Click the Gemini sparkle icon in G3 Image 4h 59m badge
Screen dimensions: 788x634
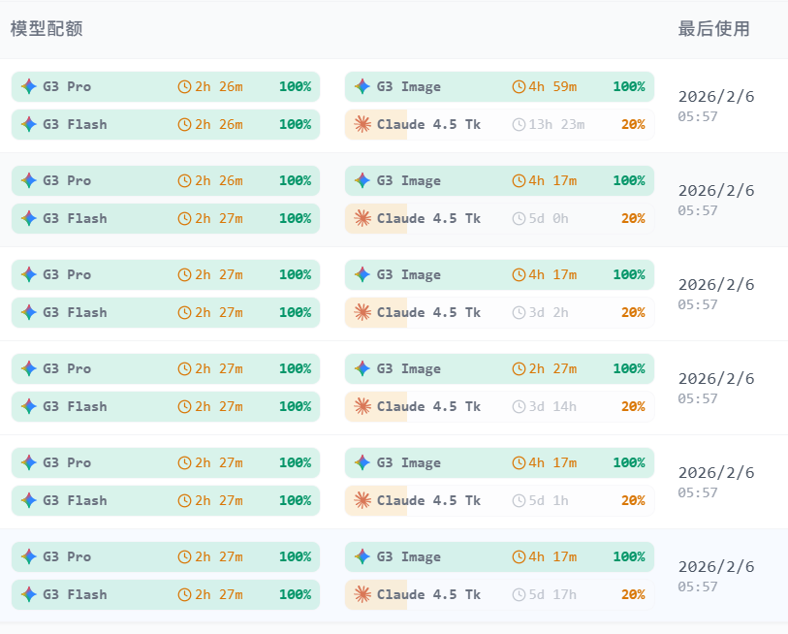(362, 86)
